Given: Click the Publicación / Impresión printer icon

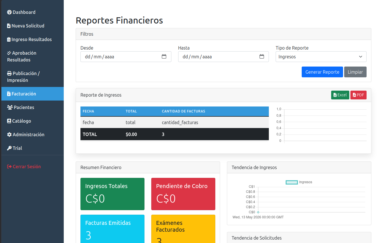Looking at the screenshot, I should (9, 73).
